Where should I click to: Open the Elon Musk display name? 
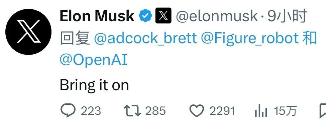(97, 16)
